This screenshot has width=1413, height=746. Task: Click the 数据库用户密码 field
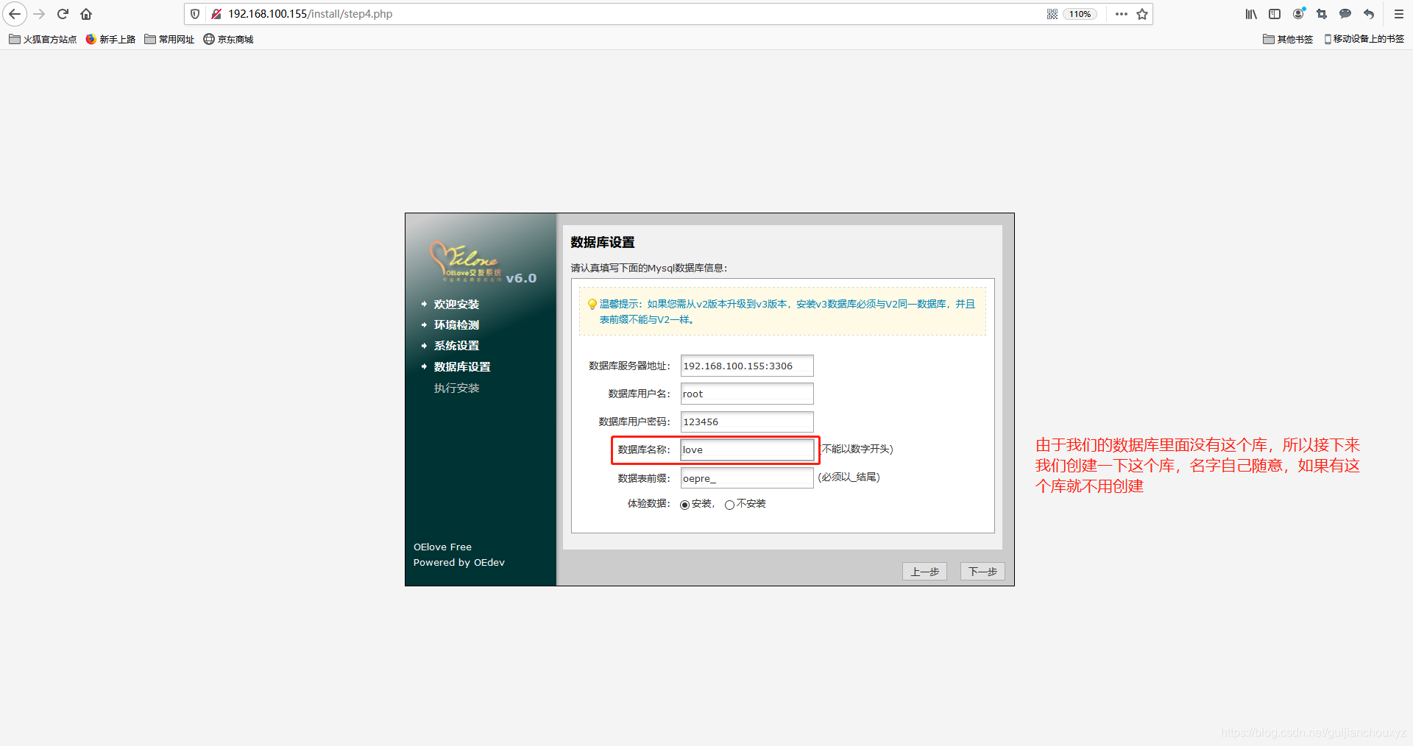point(747,422)
